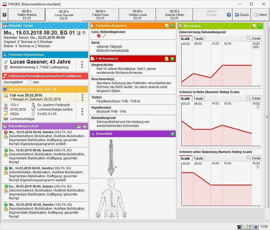Select Grafik tab of Zielerreichung Behandlungsziel

pos(185,39)
